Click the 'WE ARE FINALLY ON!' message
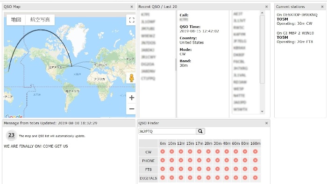 coord(36,146)
